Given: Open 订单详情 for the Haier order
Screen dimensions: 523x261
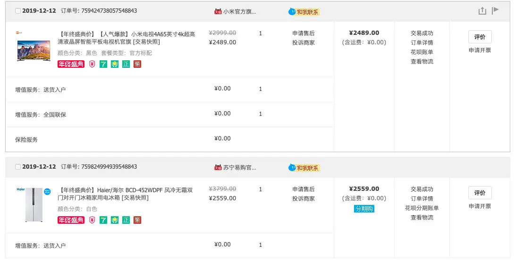Looking at the screenshot, I should (x=422, y=198).
